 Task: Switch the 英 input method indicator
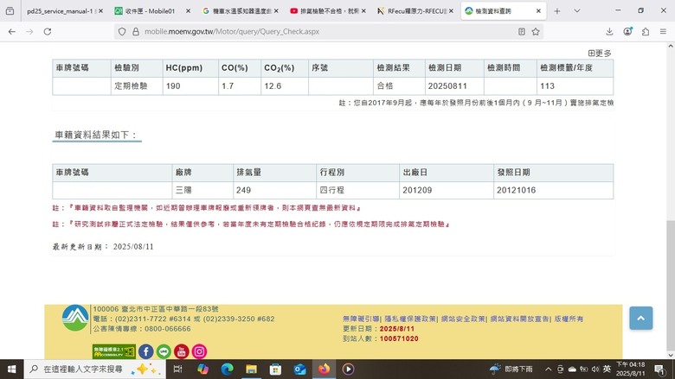coord(607,370)
